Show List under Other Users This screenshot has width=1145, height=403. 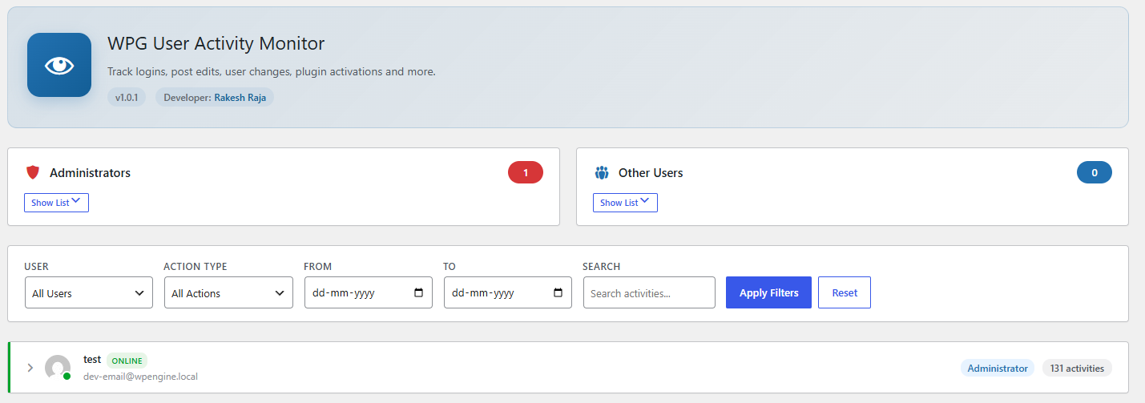(x=625, y=203)
